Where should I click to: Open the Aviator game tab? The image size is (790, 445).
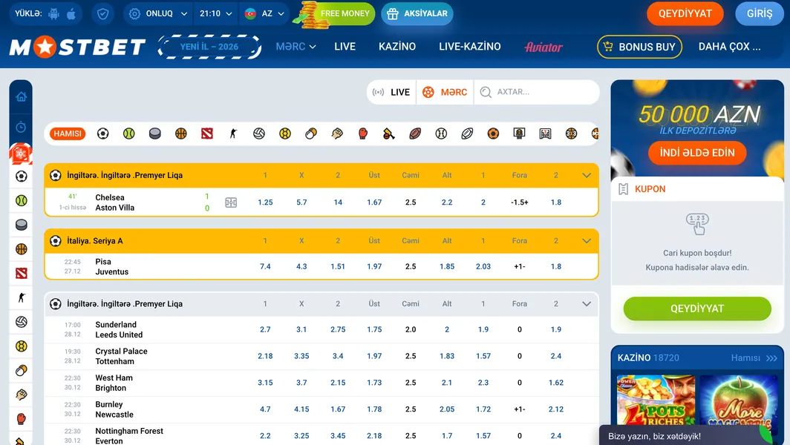543,47
